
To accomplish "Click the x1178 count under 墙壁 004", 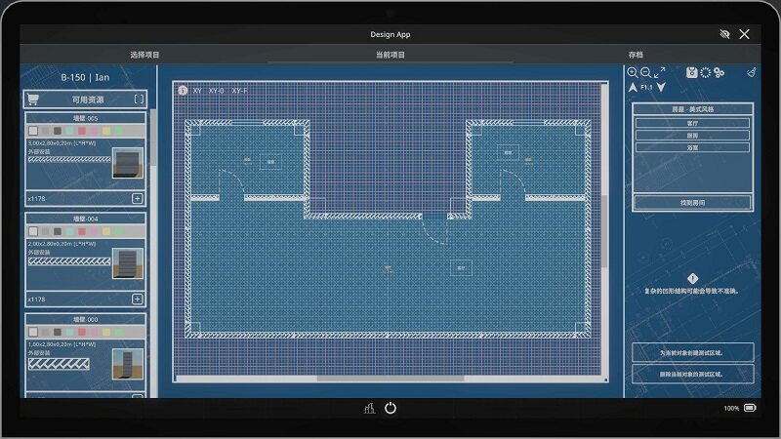I will pos(36,299).
